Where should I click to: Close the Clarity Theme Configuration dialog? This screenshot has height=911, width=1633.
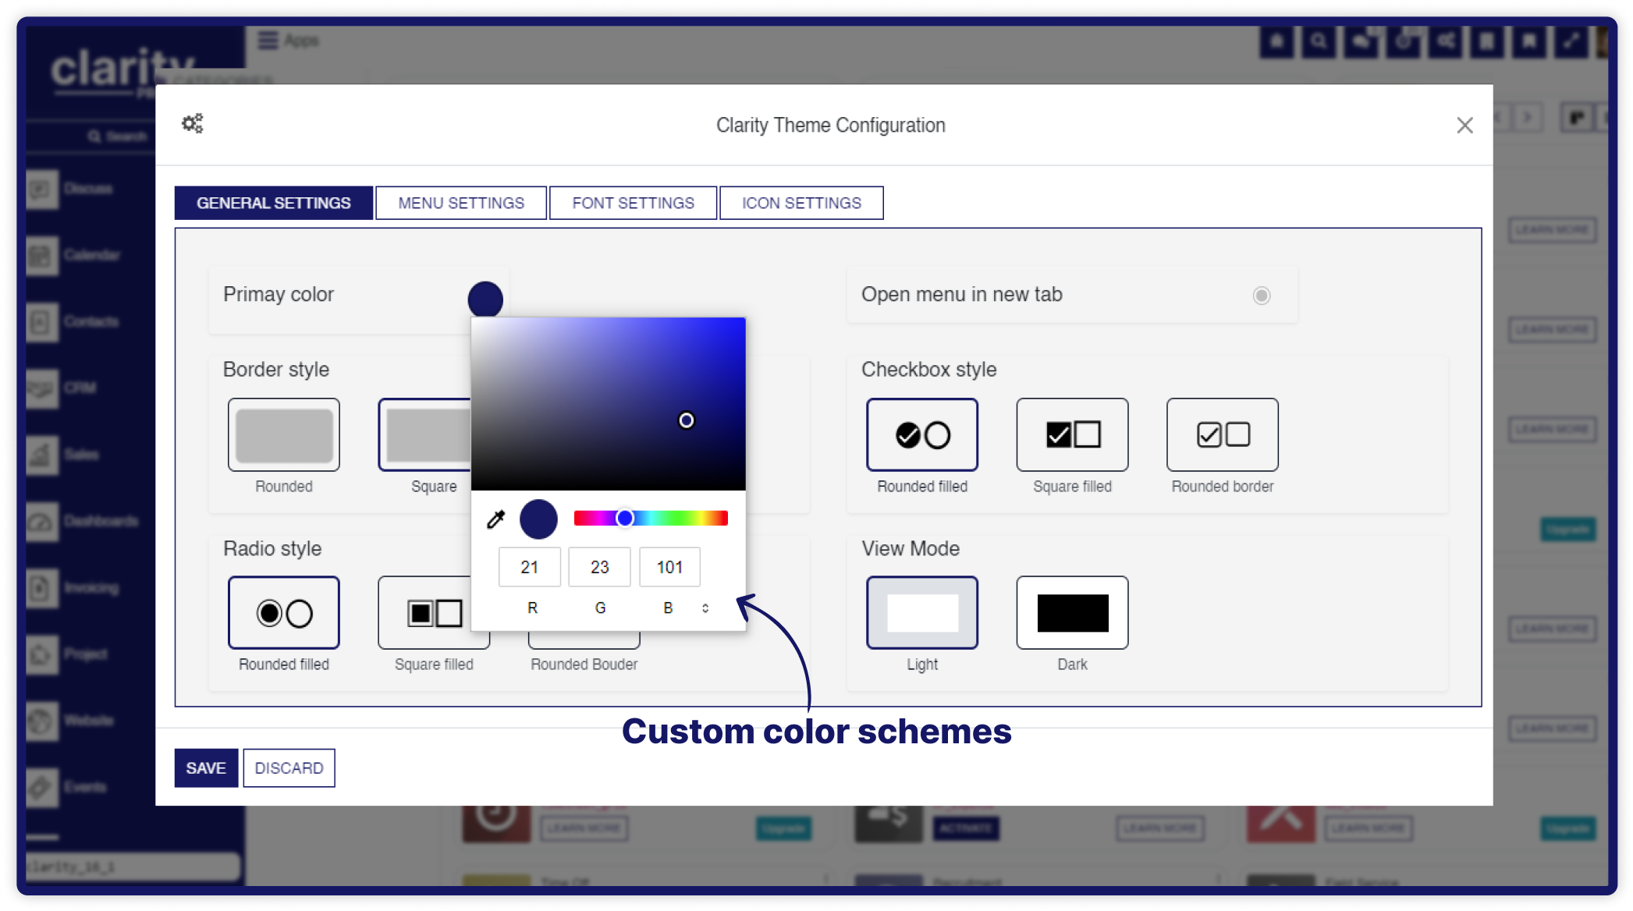(1464, 126)
